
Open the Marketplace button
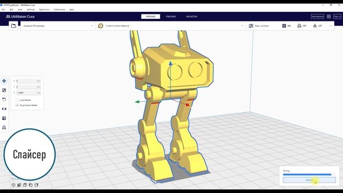[x=317, y=17]
